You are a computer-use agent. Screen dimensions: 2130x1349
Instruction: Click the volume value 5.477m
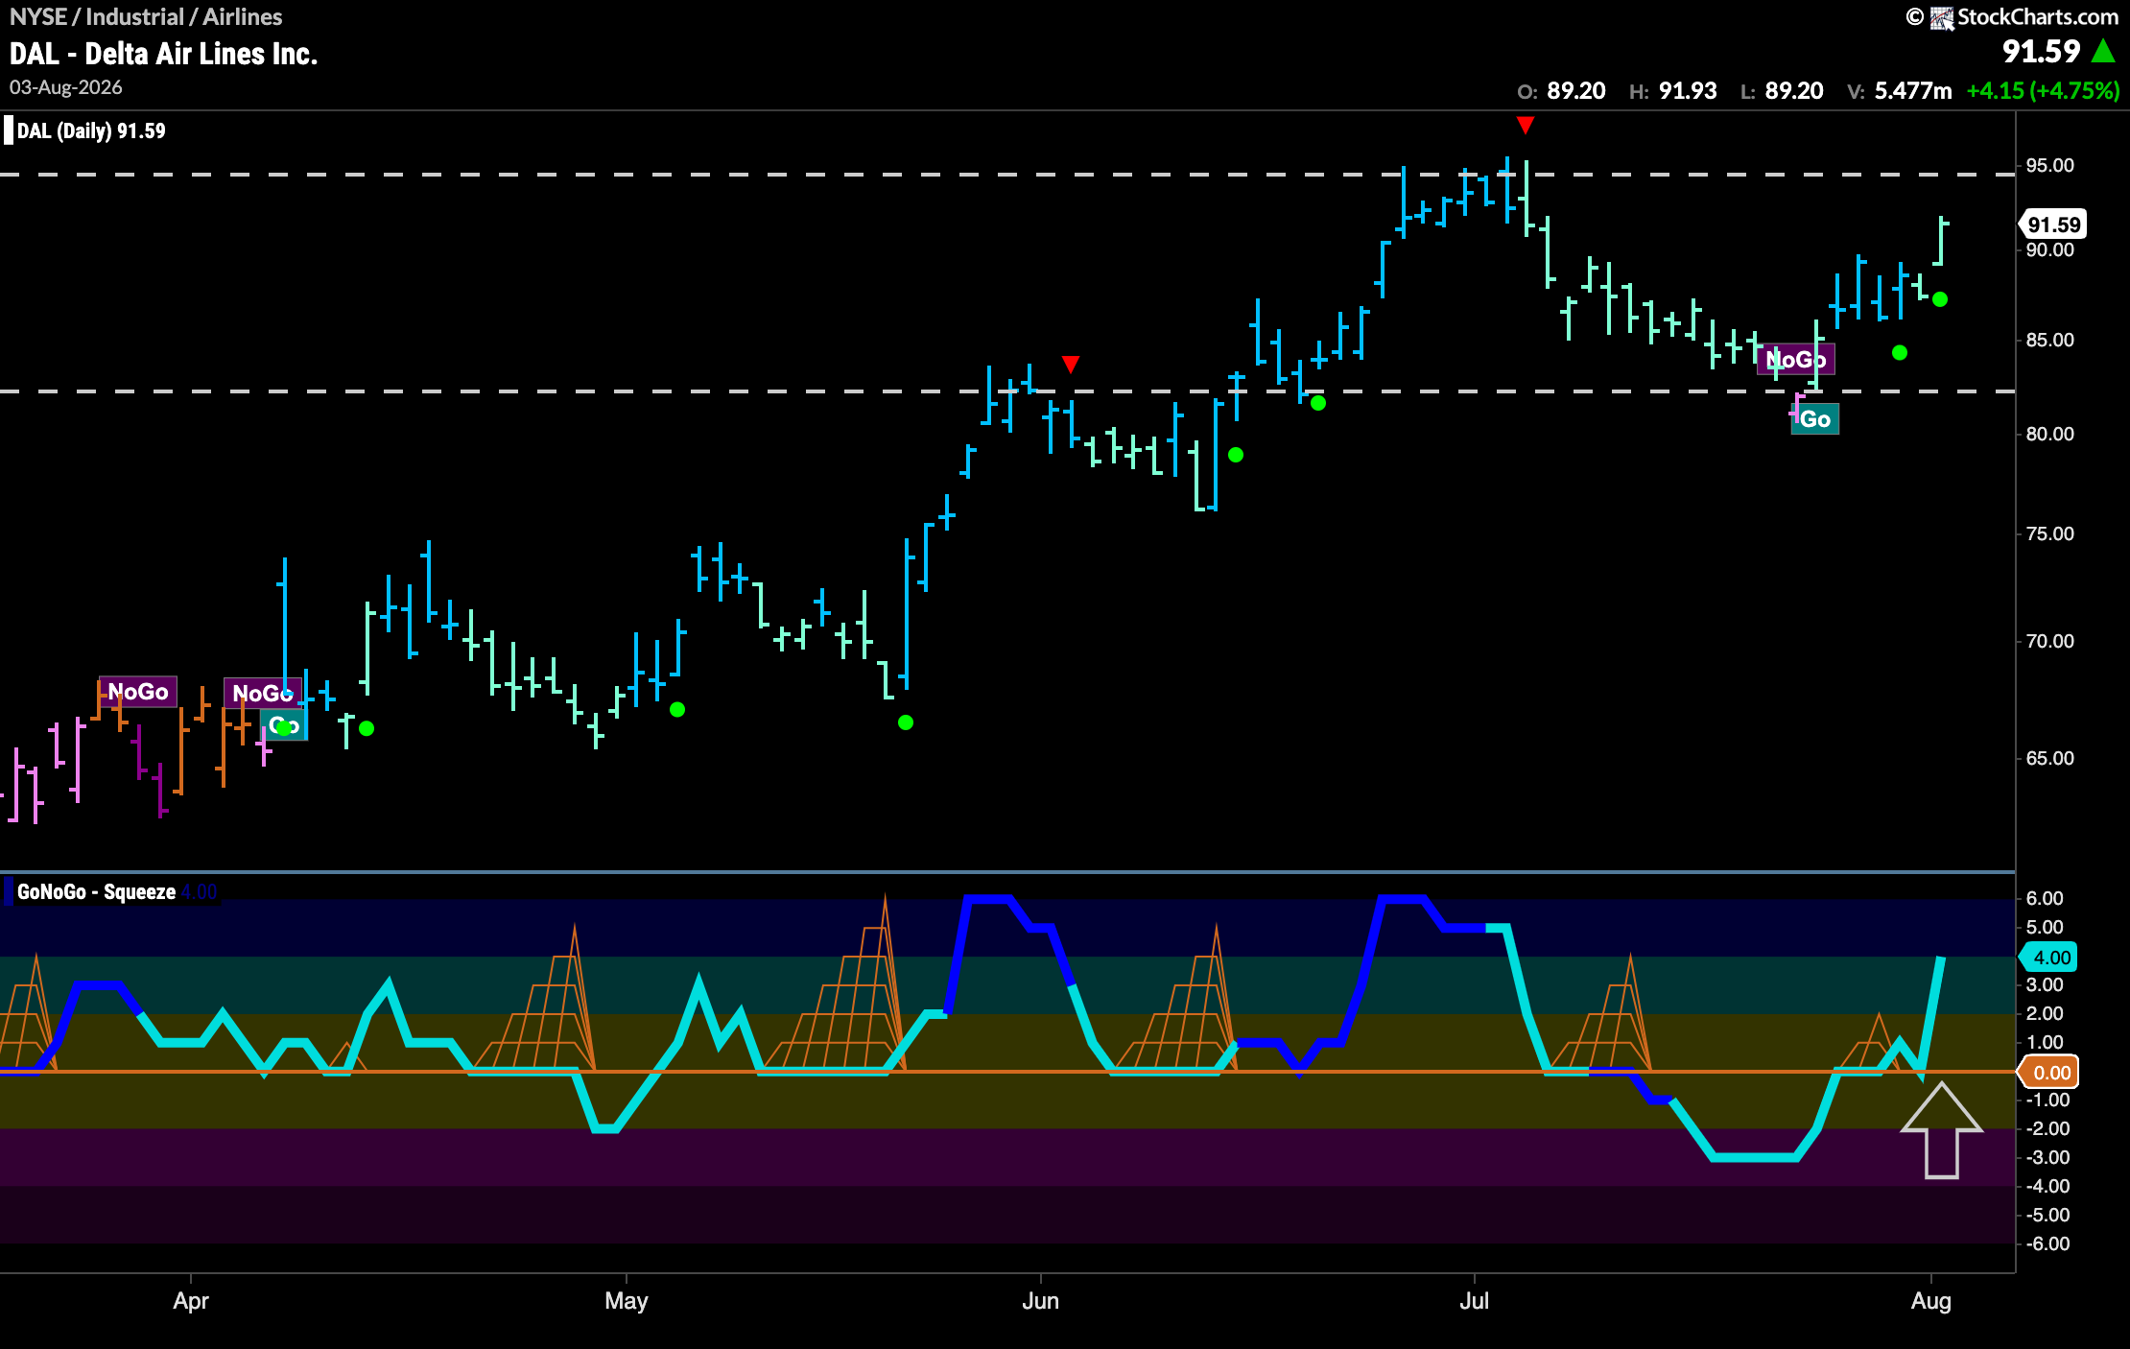click(1913, 91)
